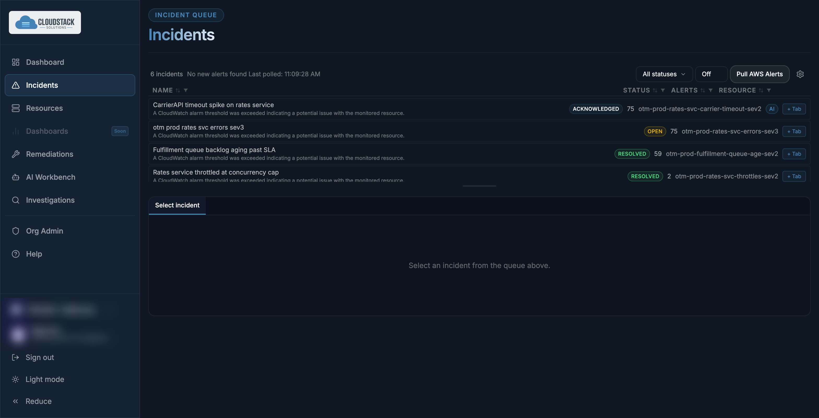Click the Light mode sun icon
Screen dimensions: 819x418
[x=15, y=379]
